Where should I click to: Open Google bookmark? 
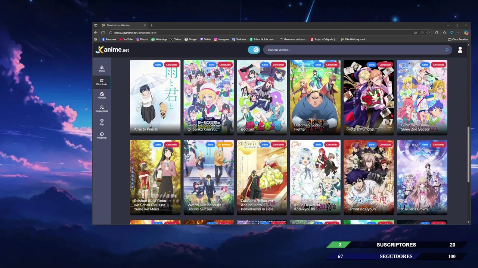coord(190,39)
